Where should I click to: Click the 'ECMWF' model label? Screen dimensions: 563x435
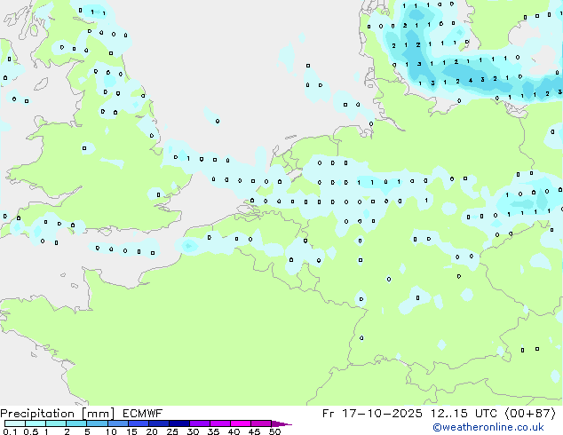click(x=142, y=414)
